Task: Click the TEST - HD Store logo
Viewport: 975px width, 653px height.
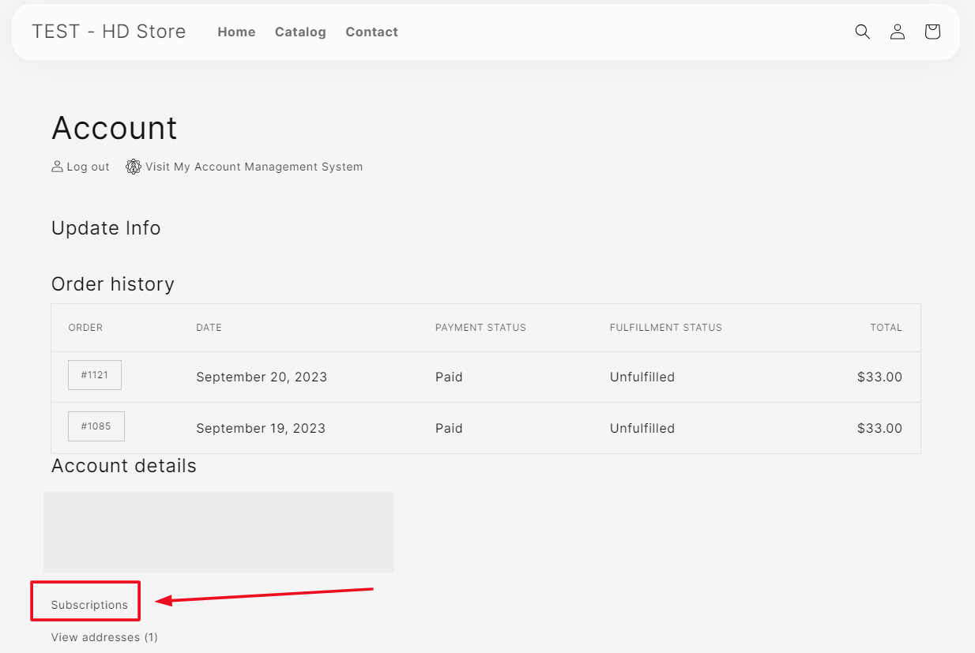Action: 108,32
